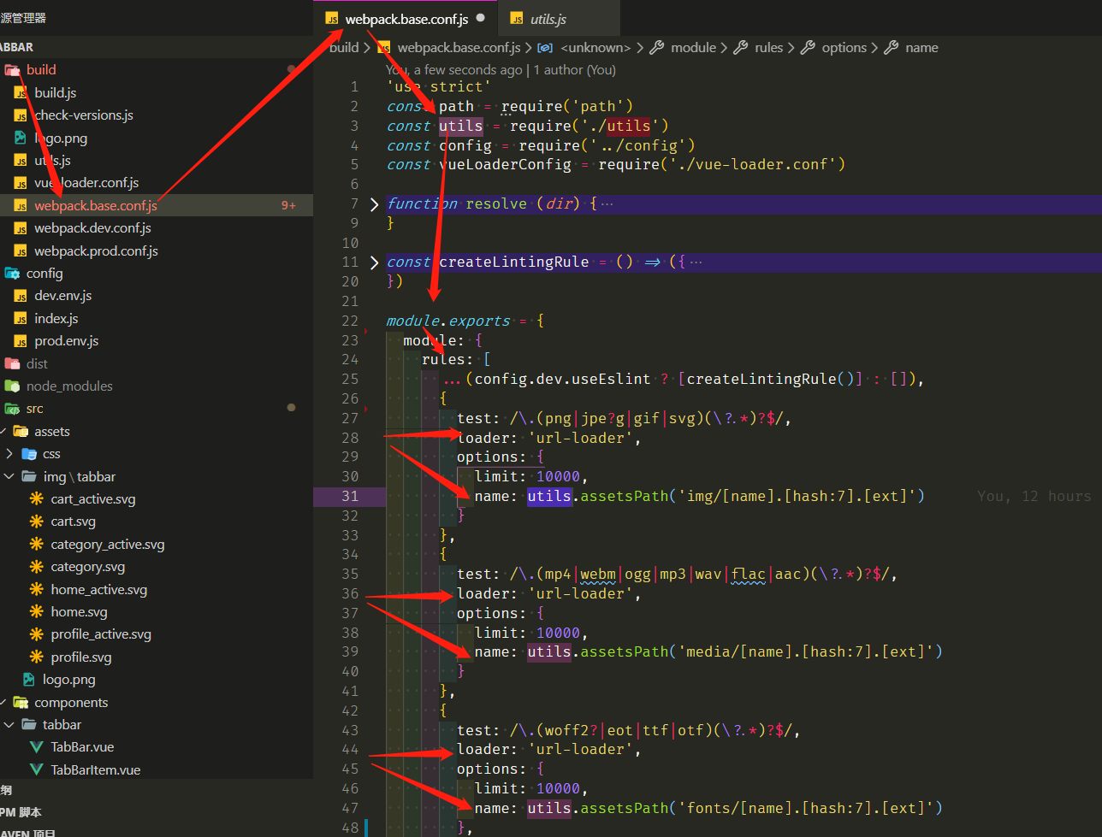Viewport: 1102px width, 837px height.
Task: Click the node_modules folder icon
Action: (x=12, y=386)
